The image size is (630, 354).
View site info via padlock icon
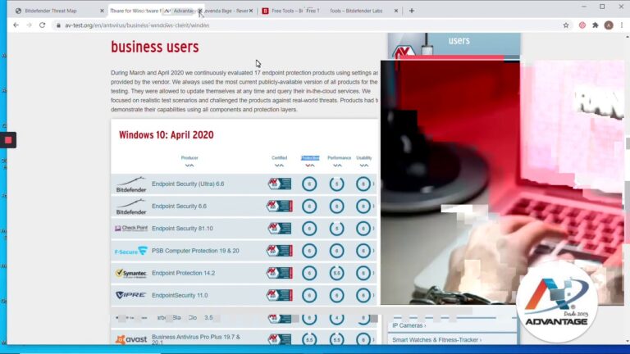(58, 25)
